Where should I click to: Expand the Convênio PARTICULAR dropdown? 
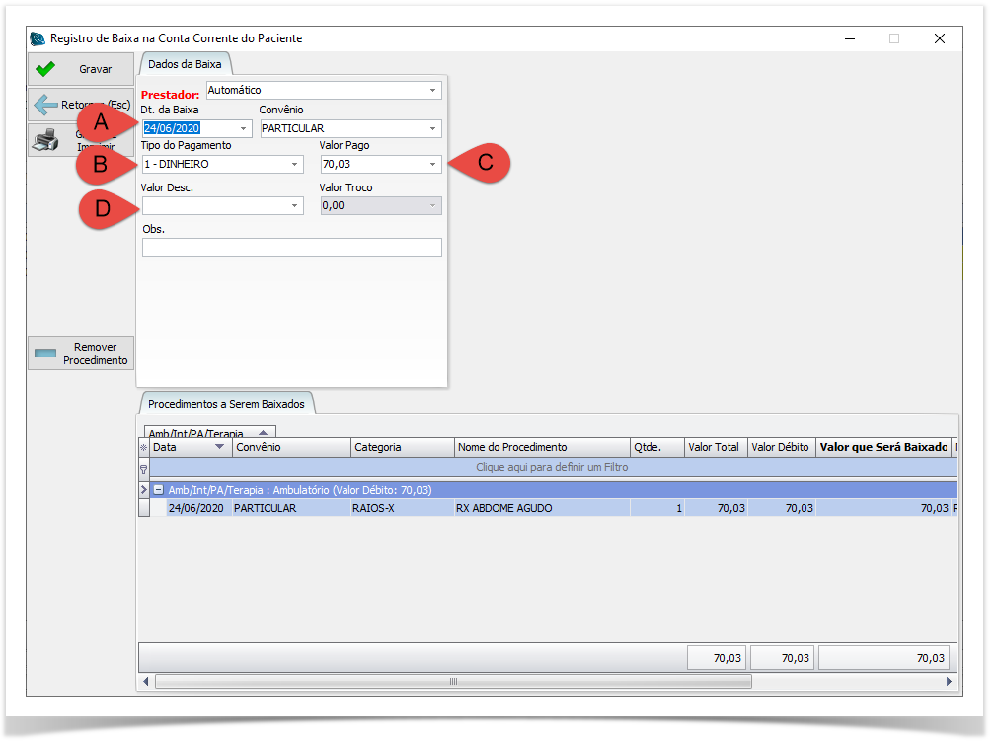coord(432,128)
